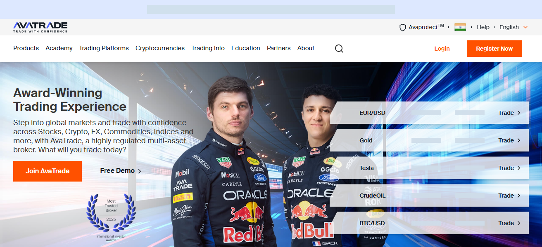
Task: Open the Education menu
Action: click(246, 48)
